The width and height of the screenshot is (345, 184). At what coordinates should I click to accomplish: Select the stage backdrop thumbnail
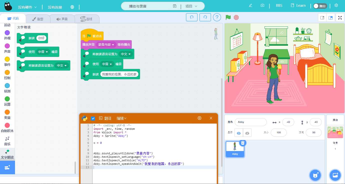[x=335, y=132]
